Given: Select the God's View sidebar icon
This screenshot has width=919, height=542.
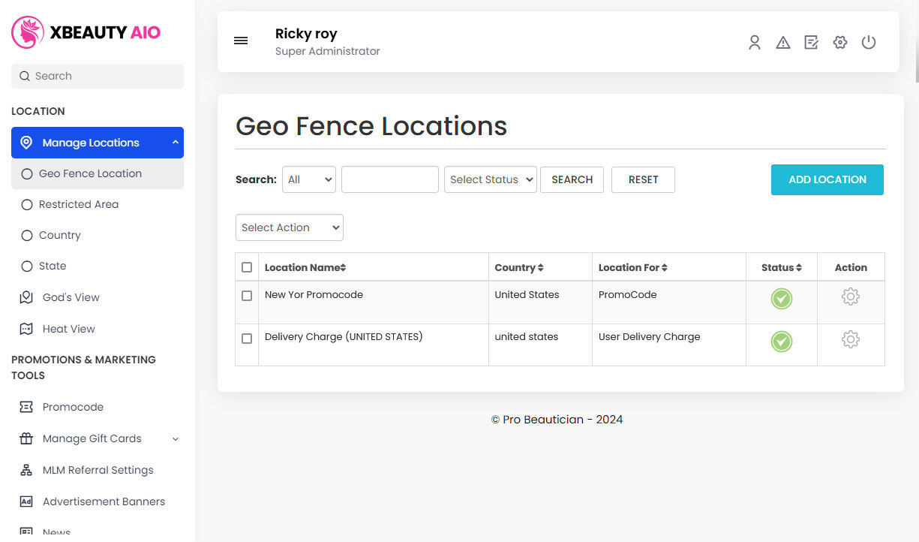Looking at the screenshot, I should click(x=27, y=297).
